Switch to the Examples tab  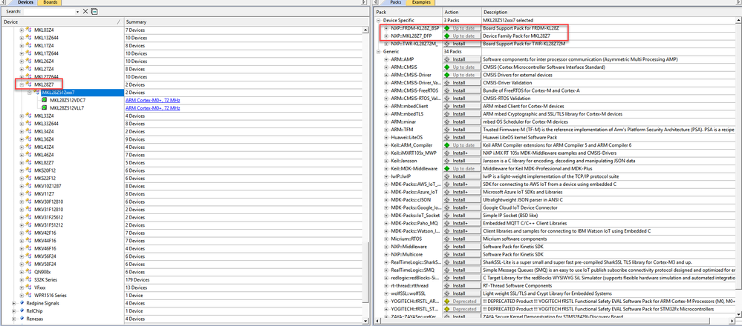tap(421, 2)
